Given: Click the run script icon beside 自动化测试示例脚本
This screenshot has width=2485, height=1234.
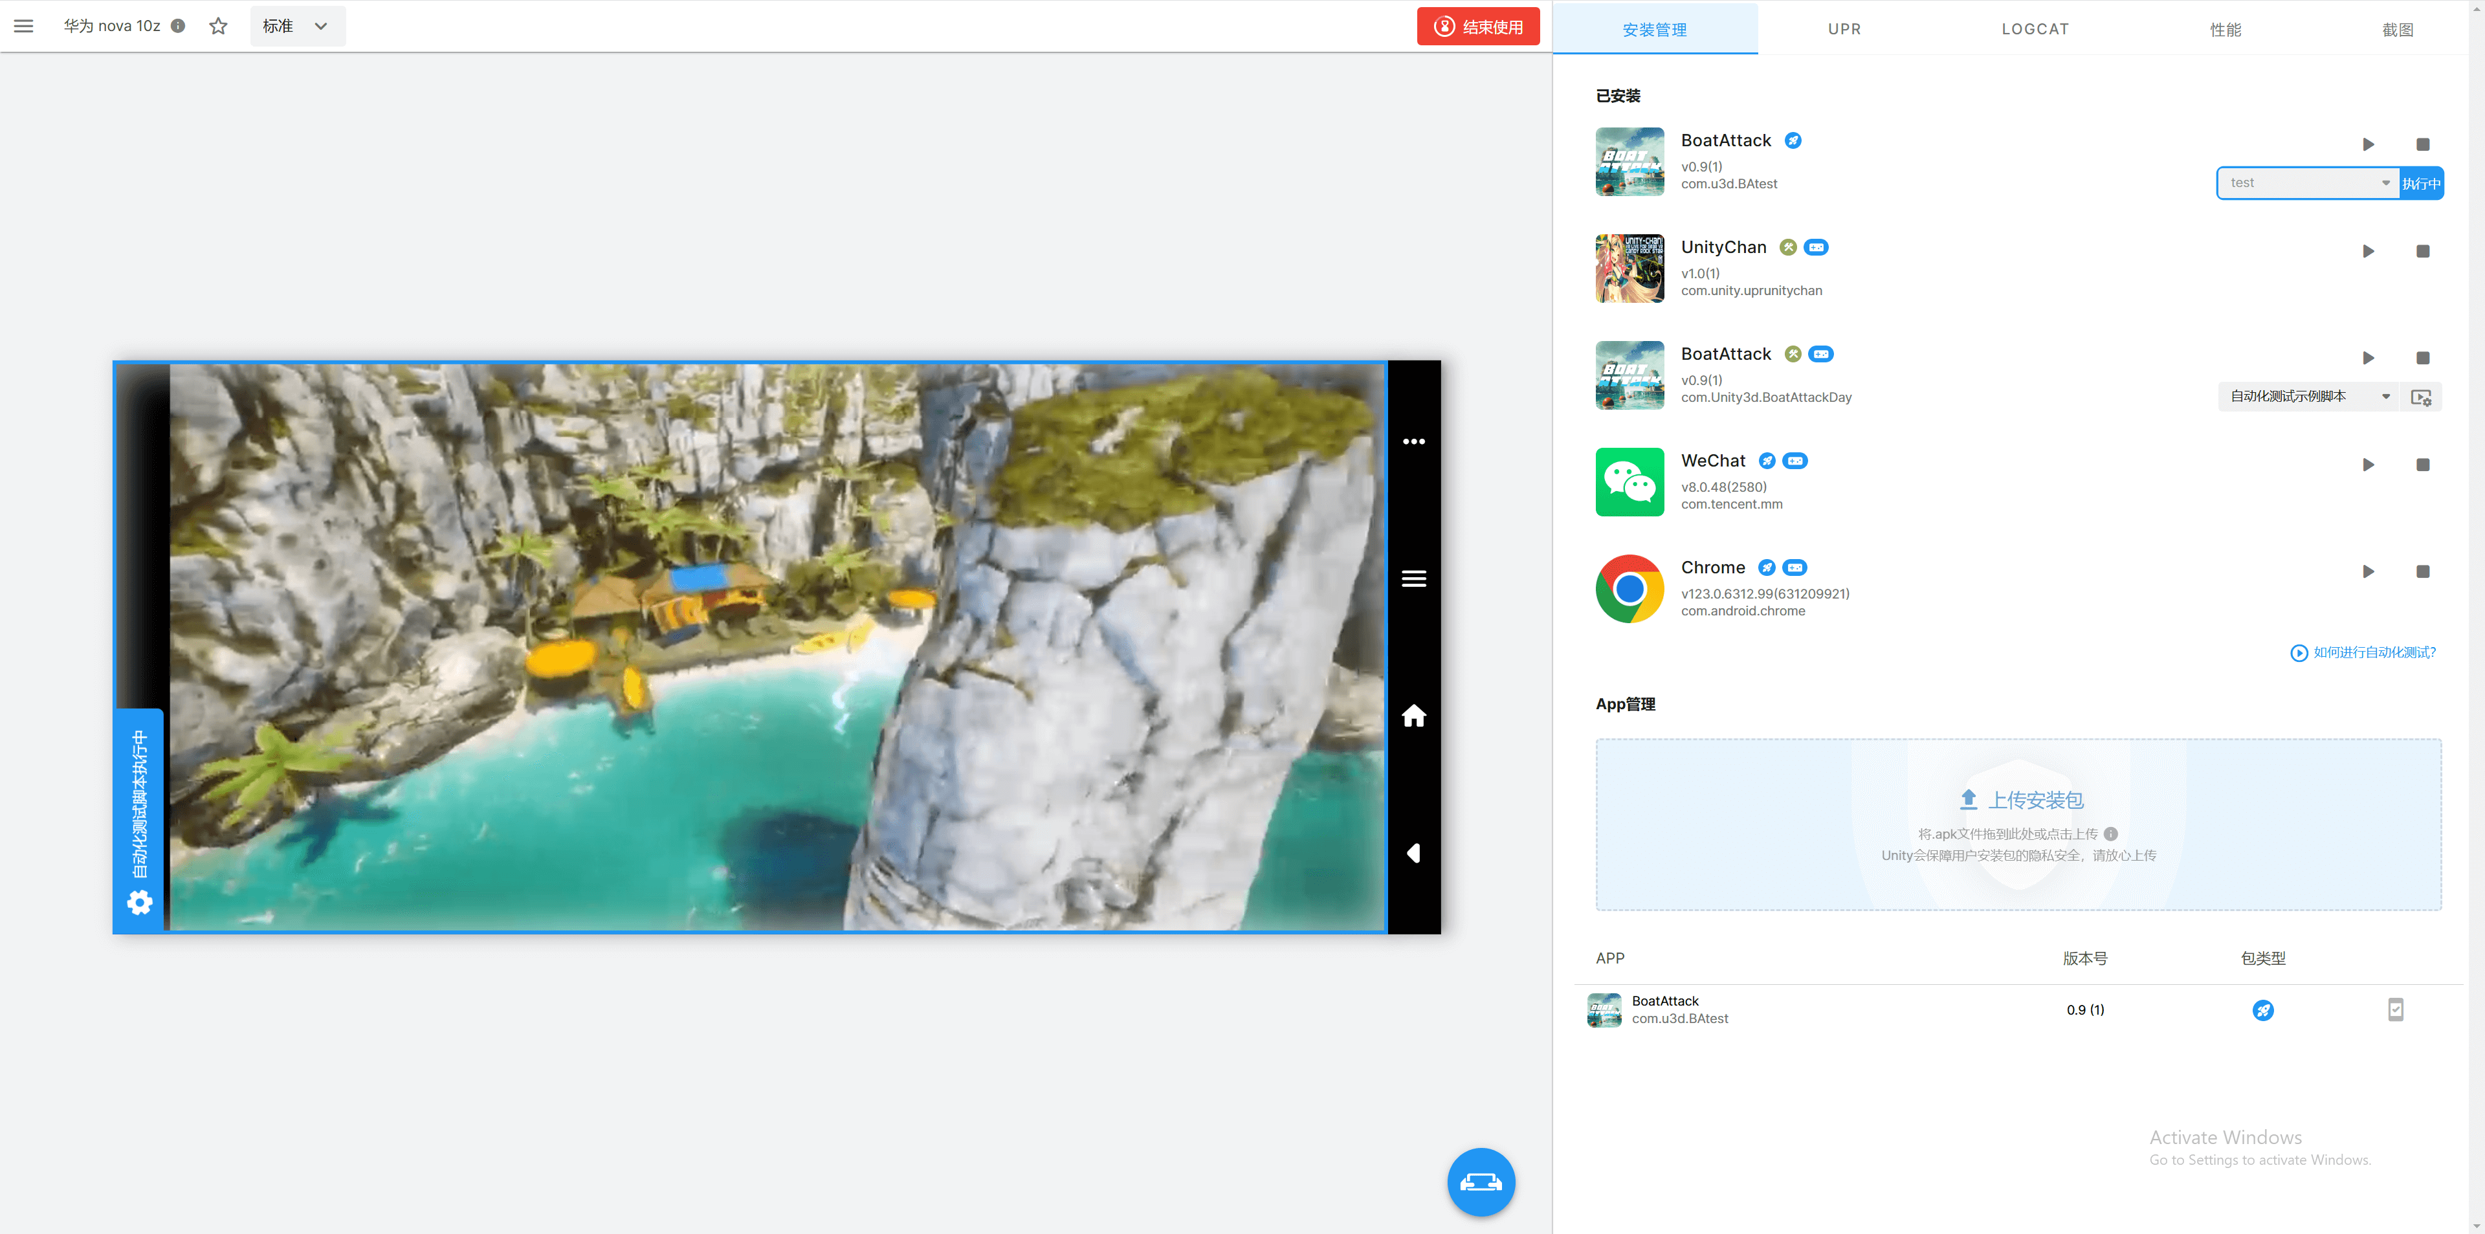Looking at the screenshot, I should (x=2420, y=397).
